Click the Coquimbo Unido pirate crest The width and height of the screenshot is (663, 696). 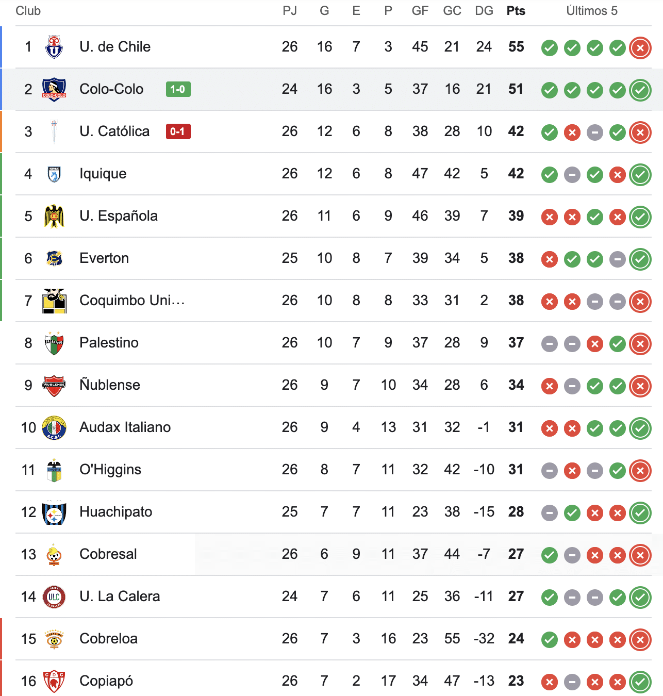tap(54, 301)
